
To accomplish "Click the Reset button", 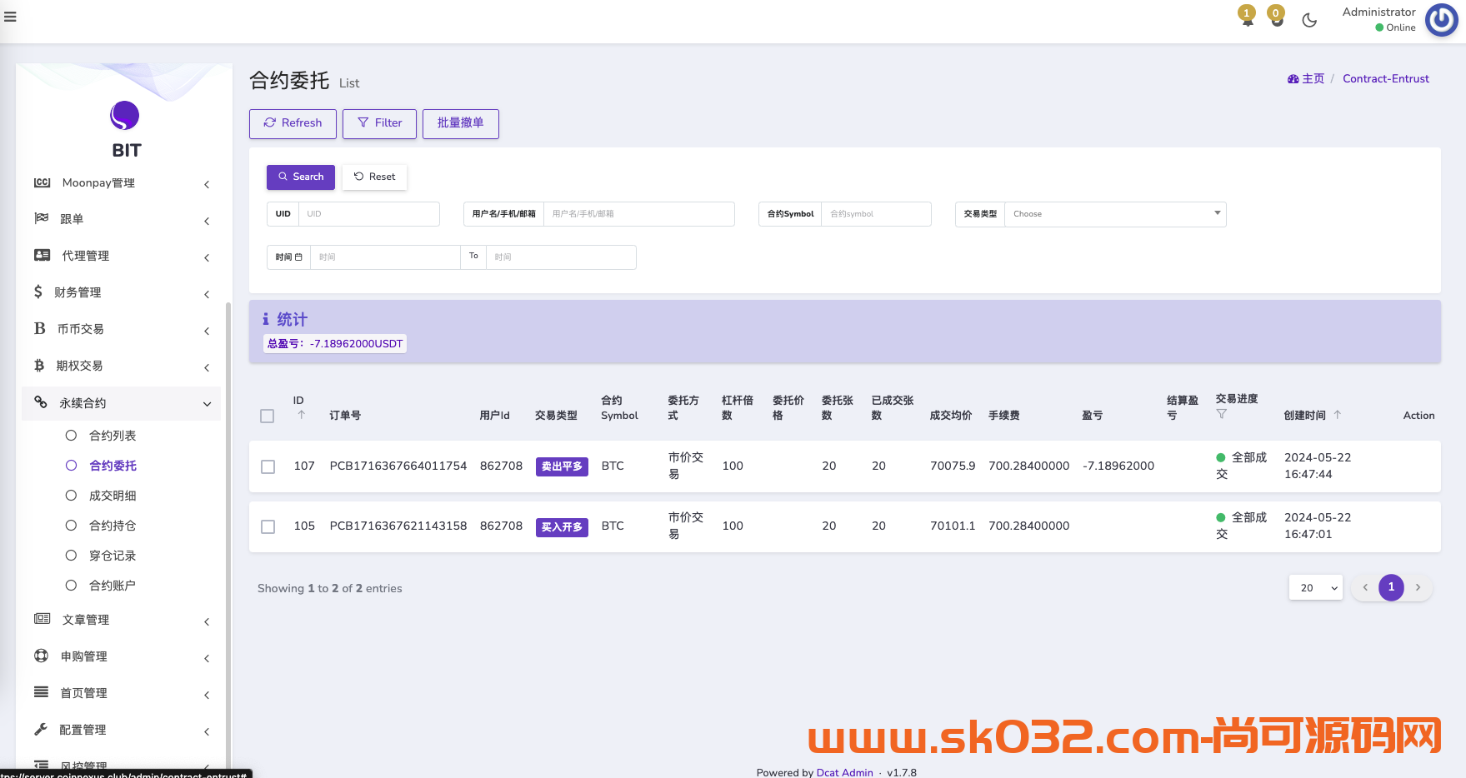I will (x=374, y=177).
